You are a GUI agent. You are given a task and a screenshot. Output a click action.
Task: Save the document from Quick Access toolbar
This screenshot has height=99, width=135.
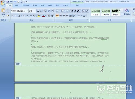tap(8, 1)
